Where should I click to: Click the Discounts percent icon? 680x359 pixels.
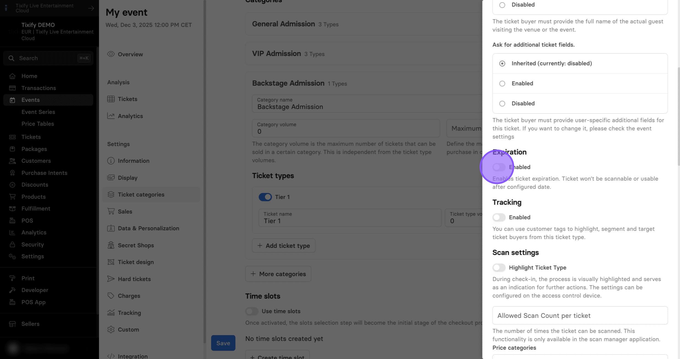12,185
